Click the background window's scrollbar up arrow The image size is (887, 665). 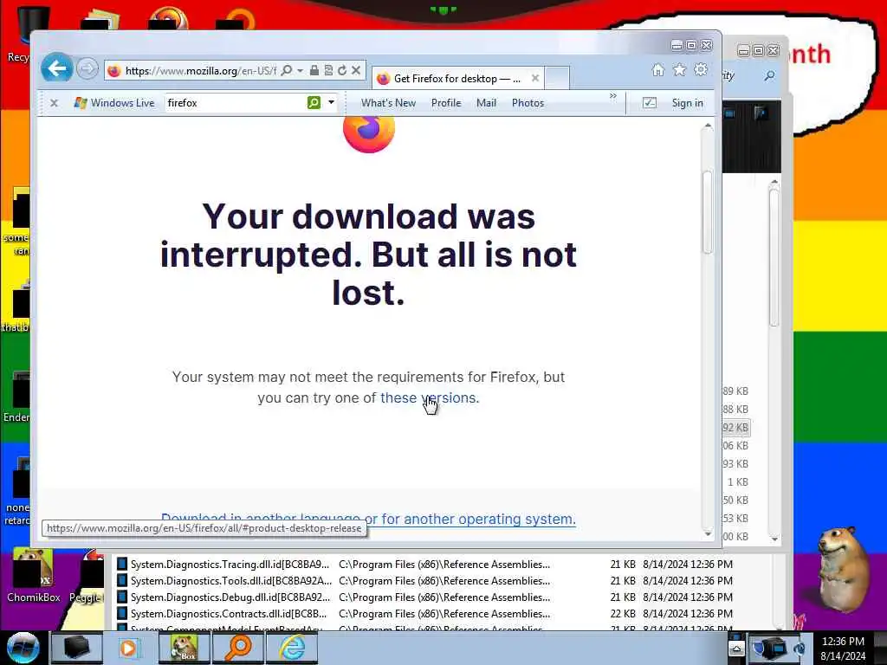click(774, 182)
